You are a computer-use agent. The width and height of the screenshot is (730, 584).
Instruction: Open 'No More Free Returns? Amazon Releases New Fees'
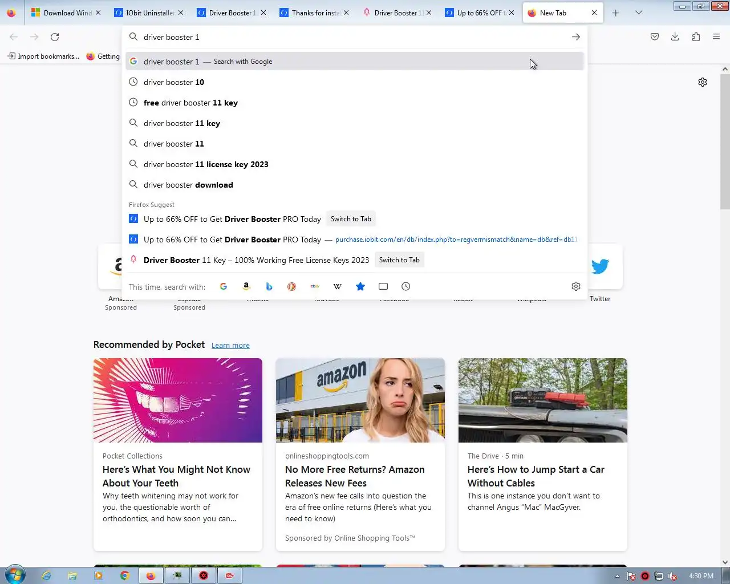355,476
